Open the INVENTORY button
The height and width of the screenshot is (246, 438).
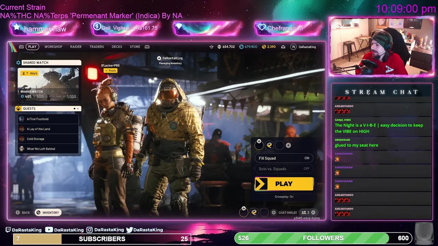[x=48, y=213]
